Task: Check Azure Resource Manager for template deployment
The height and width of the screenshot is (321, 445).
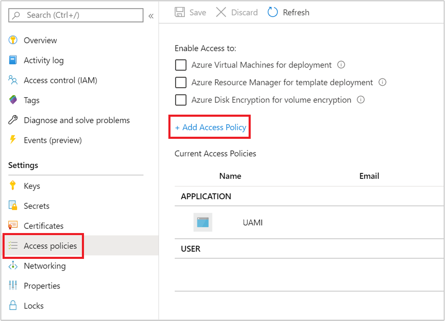Action: (x=181, y=83)
